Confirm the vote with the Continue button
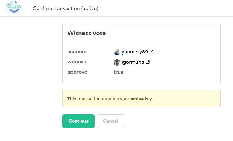233x141 pixels. point(78,121)
